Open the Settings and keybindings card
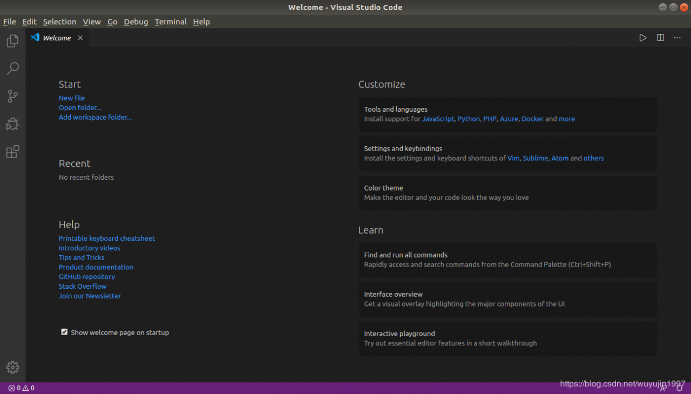This screenshot has height=394, width=691. 508,153
